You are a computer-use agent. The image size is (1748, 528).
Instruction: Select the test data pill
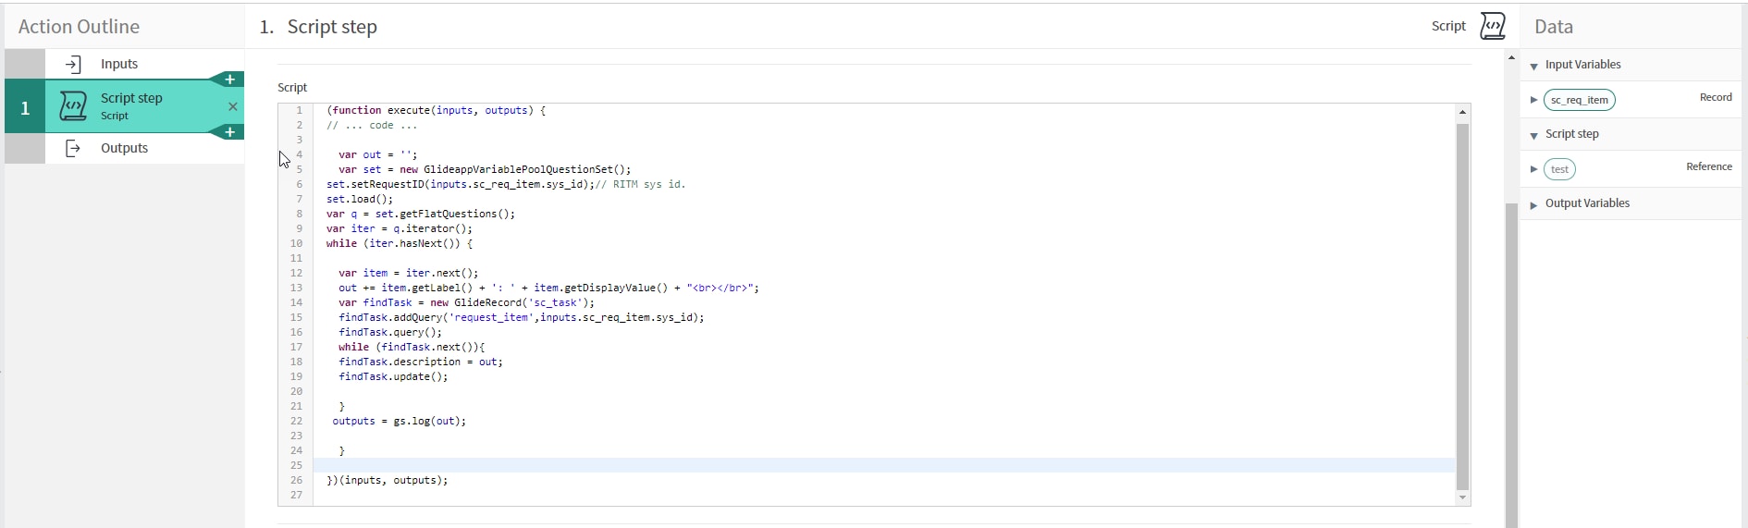tap(1560, 169)
